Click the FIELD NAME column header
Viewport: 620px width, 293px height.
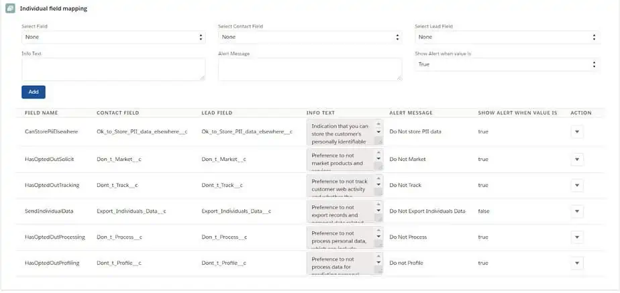(42, 113)
